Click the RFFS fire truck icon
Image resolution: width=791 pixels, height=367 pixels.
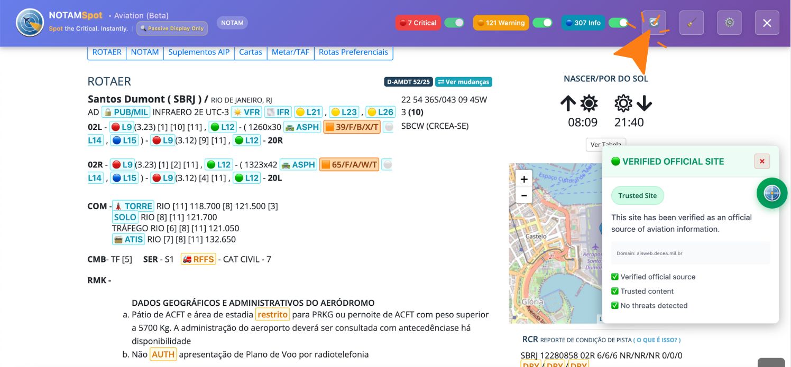pos(188,259)
